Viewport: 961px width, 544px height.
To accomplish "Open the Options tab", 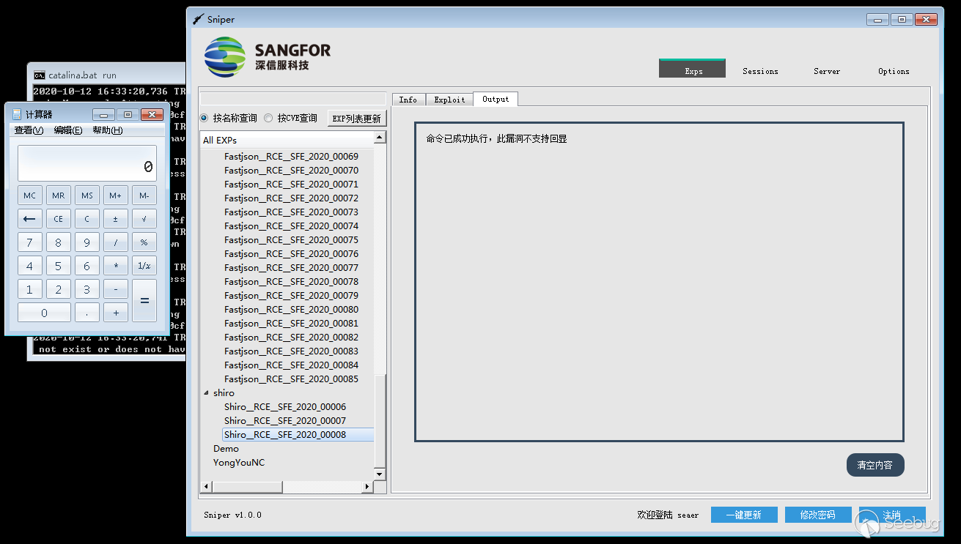I will [894, 71].
